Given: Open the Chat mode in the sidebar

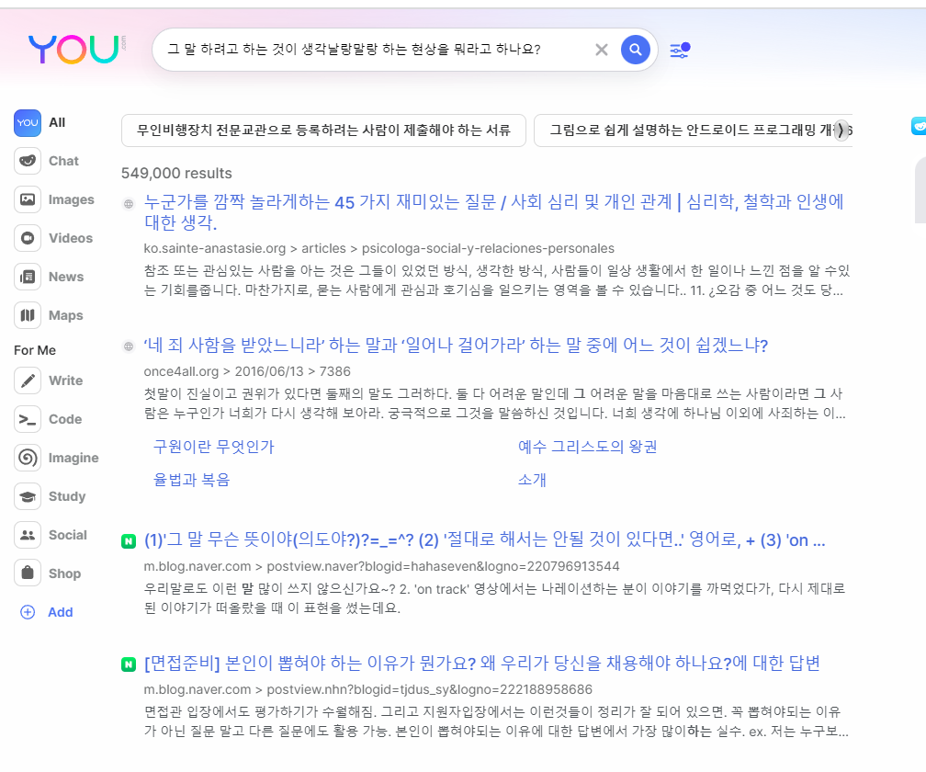Looking at the screenshot, I should point(47,160).
